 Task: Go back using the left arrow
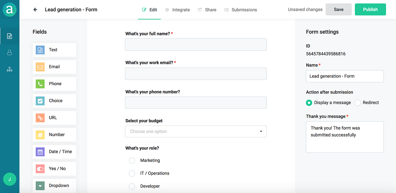click(x=35, y=10)
